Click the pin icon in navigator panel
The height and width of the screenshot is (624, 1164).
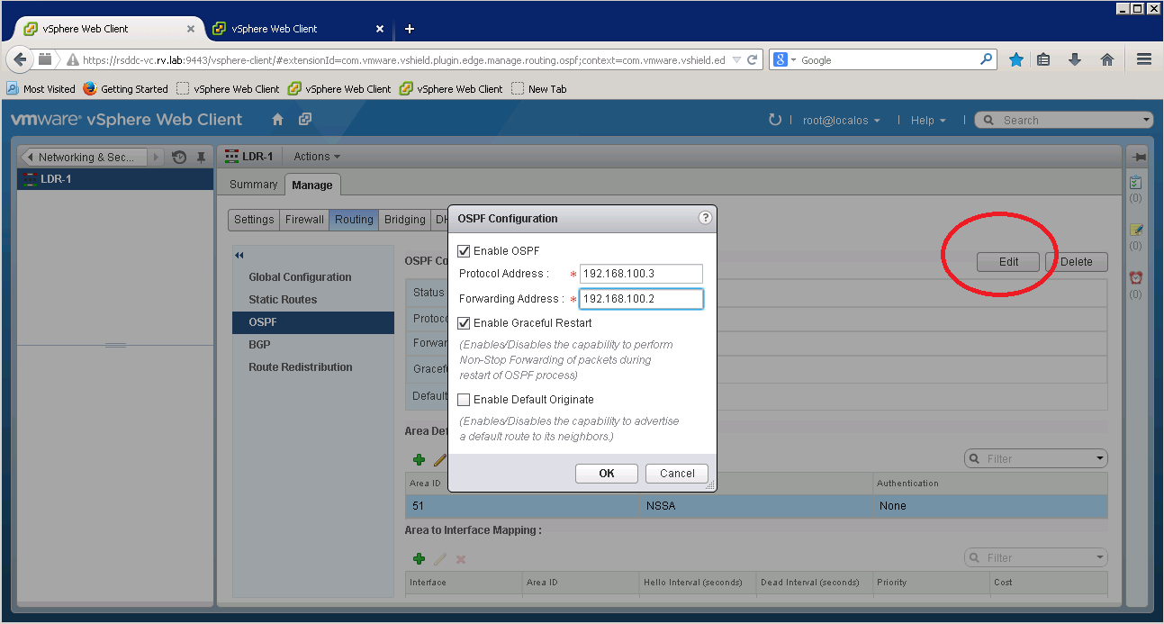click(x=202, y=157)
